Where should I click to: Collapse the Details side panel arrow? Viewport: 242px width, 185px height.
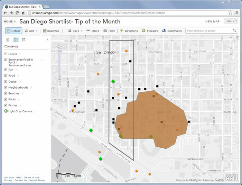pos(48,39)
